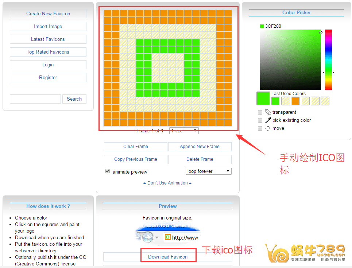Select the eyedropper pick existing color icon
Screen dimensions: 352x268
tap(268, 120)
